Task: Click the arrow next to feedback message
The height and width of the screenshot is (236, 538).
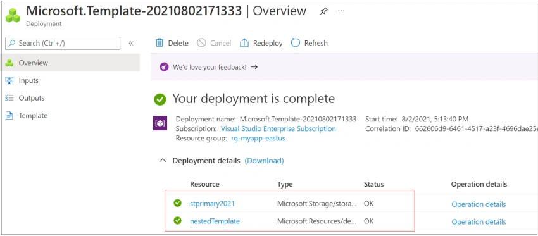Action: (254, 67)
